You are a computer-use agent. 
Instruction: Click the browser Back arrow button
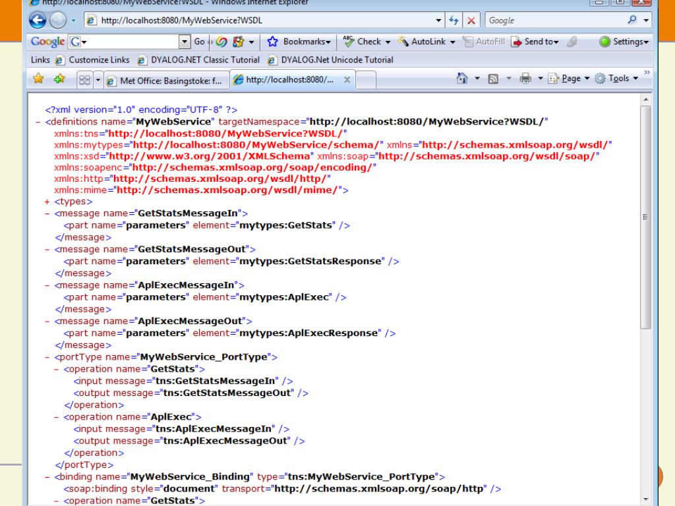[x=38, y=20]
